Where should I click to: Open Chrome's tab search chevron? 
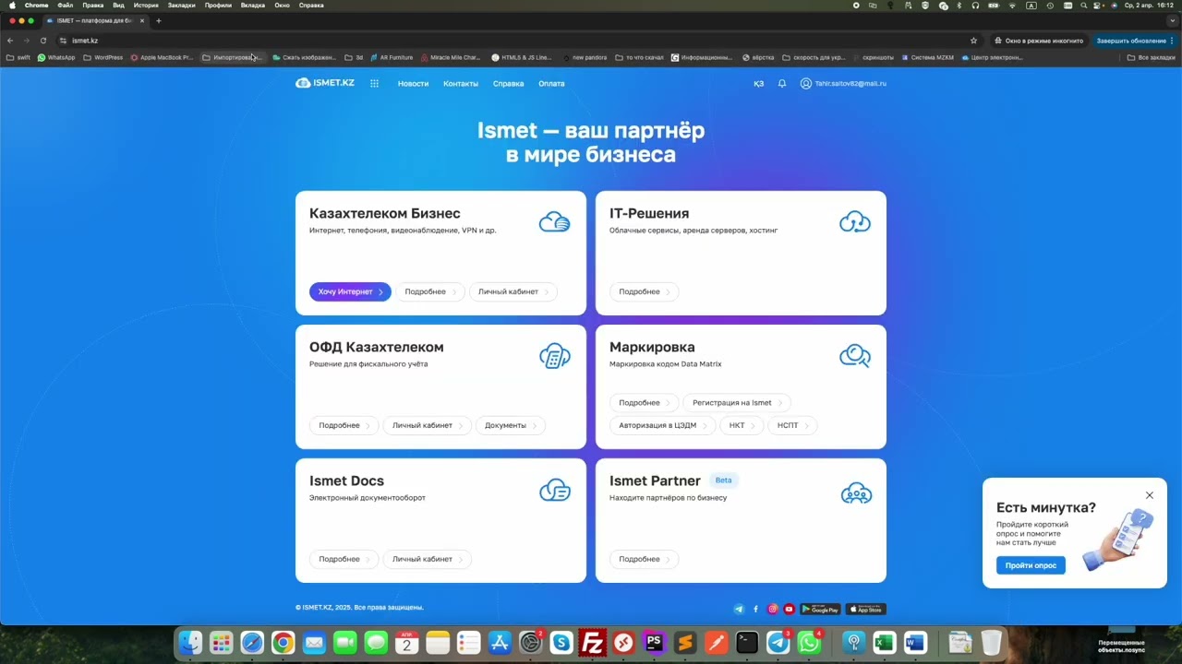point(1172,20)
